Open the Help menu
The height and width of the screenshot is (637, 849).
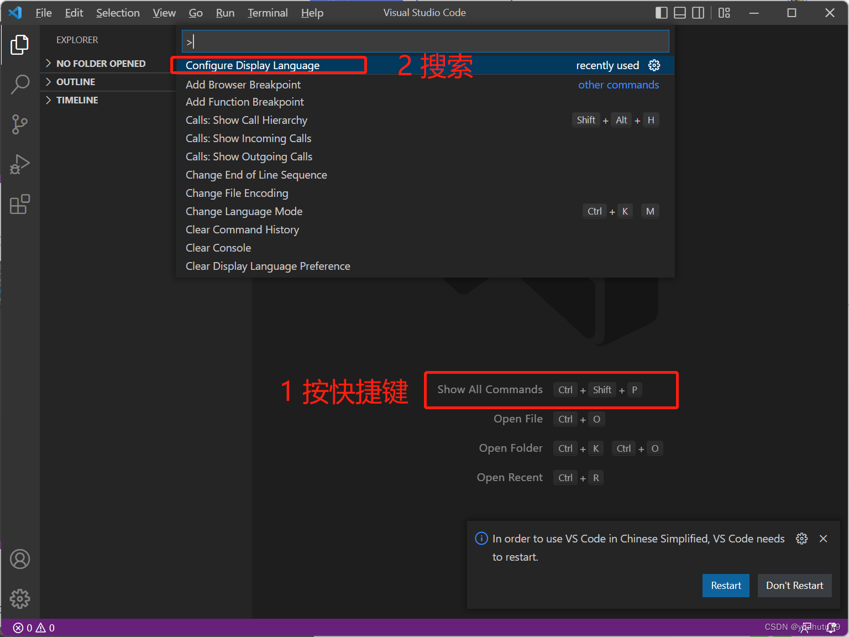312,13
